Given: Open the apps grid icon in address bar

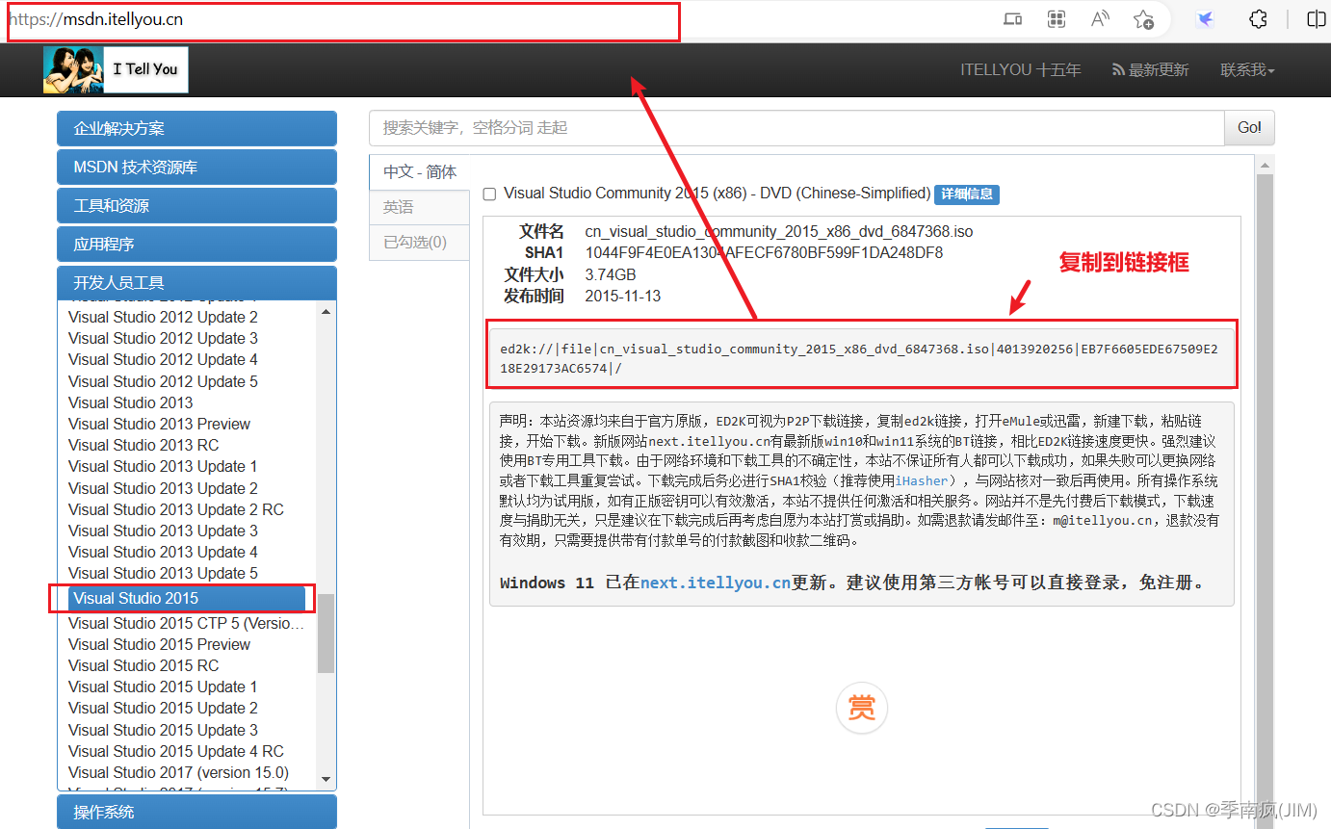Looking at the screenshot, I should (1057, 19).
